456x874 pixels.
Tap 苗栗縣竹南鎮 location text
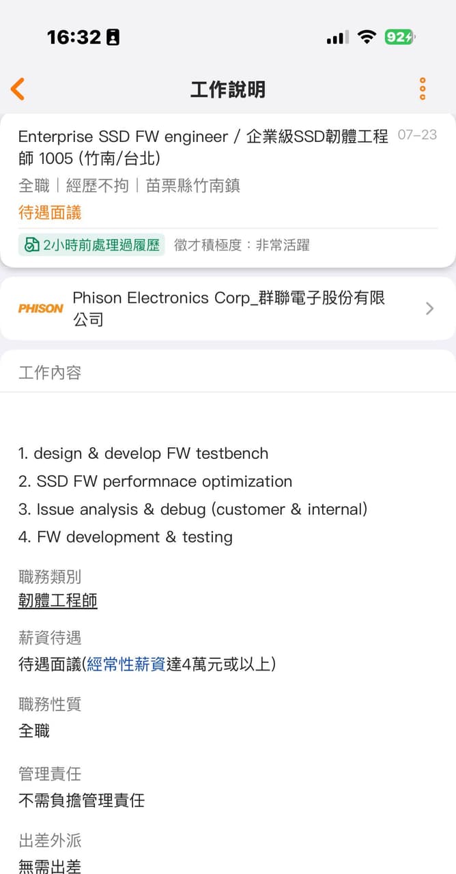(193, 185)
